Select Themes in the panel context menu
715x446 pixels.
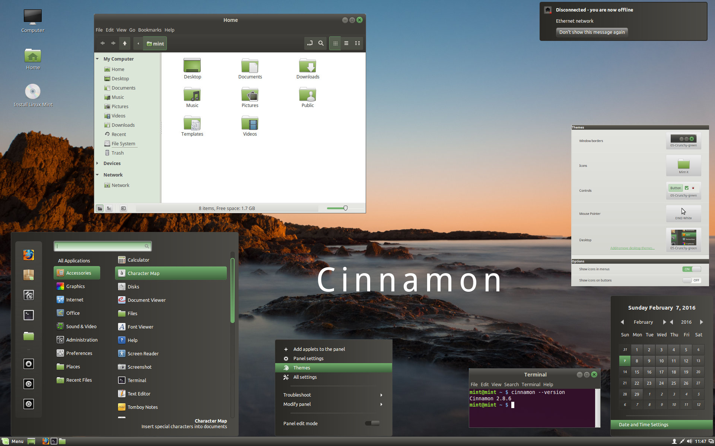[x=333, y=368]
